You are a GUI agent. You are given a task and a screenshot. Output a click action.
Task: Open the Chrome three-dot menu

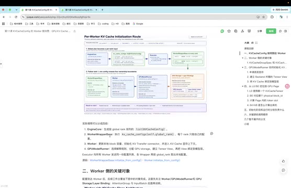click(x=287, y=17)
